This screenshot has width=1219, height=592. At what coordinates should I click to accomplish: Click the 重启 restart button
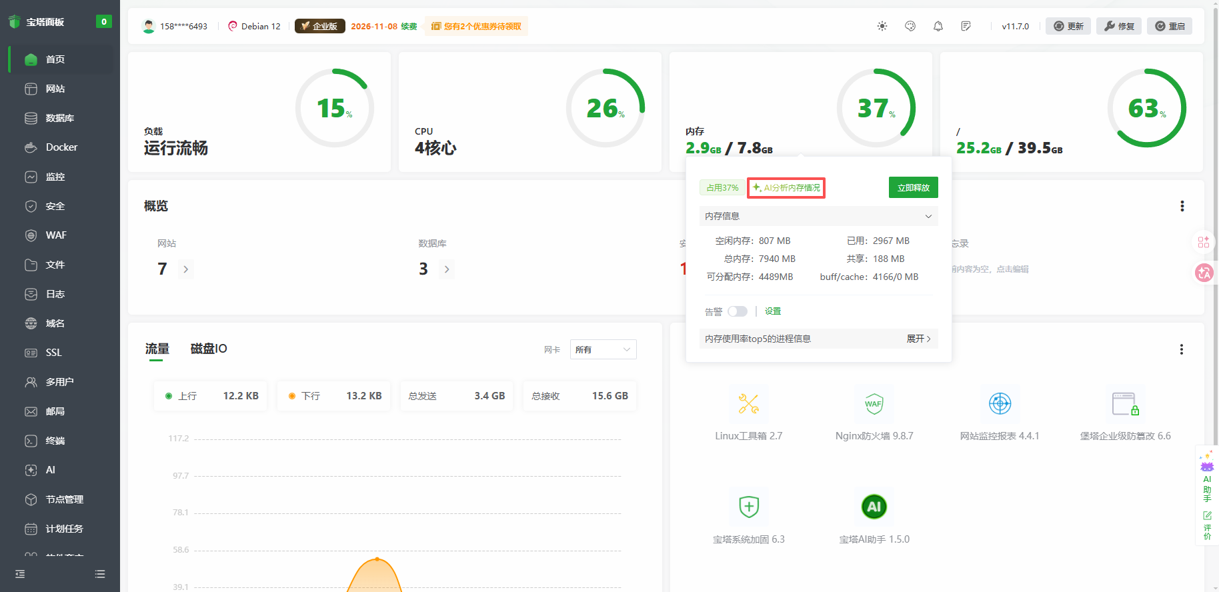pos(1170,26)
